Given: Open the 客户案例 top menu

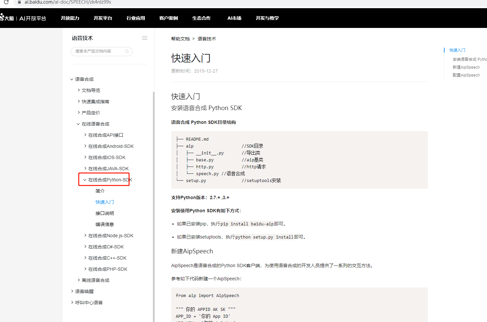Looking at the screenshot, I should click(x=169, y=18).
